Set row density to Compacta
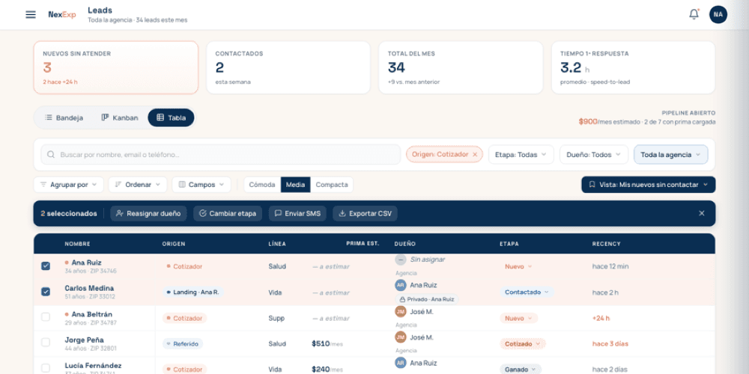The height and width of the screenshot is (374, 749). [x=332, y=185]
